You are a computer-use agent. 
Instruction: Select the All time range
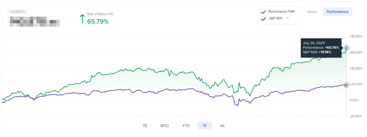[x=222, y=126]
